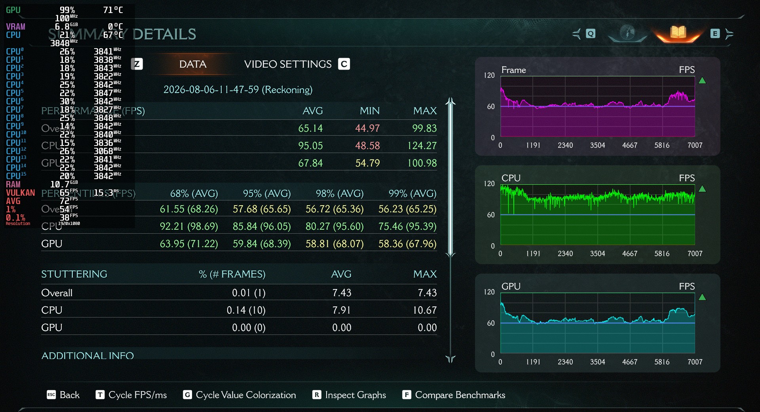Click the E key next-menu icon
This screenshot has width=760, height=412.
pyautogui.click(x=715, y=34)
